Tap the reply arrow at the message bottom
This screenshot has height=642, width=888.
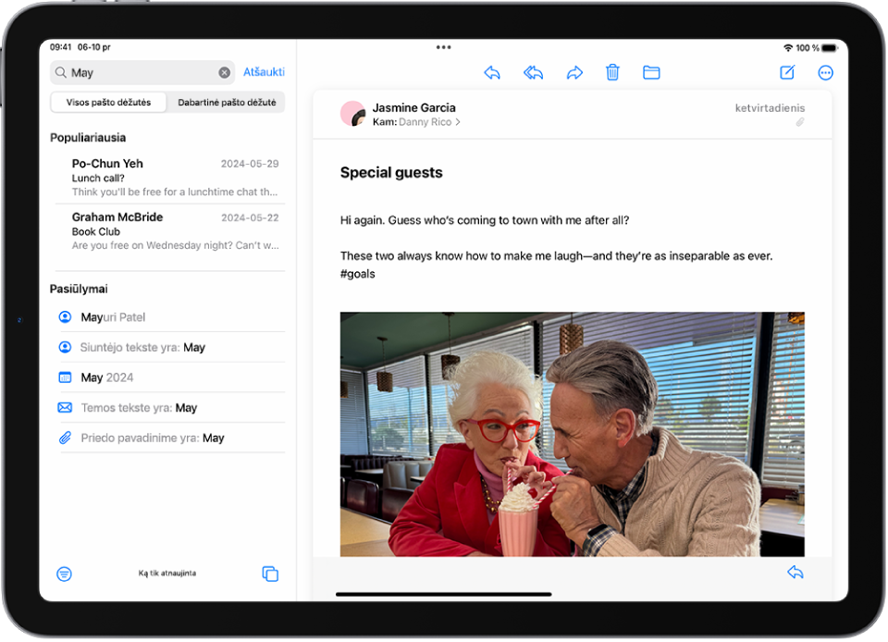(795, 572)
